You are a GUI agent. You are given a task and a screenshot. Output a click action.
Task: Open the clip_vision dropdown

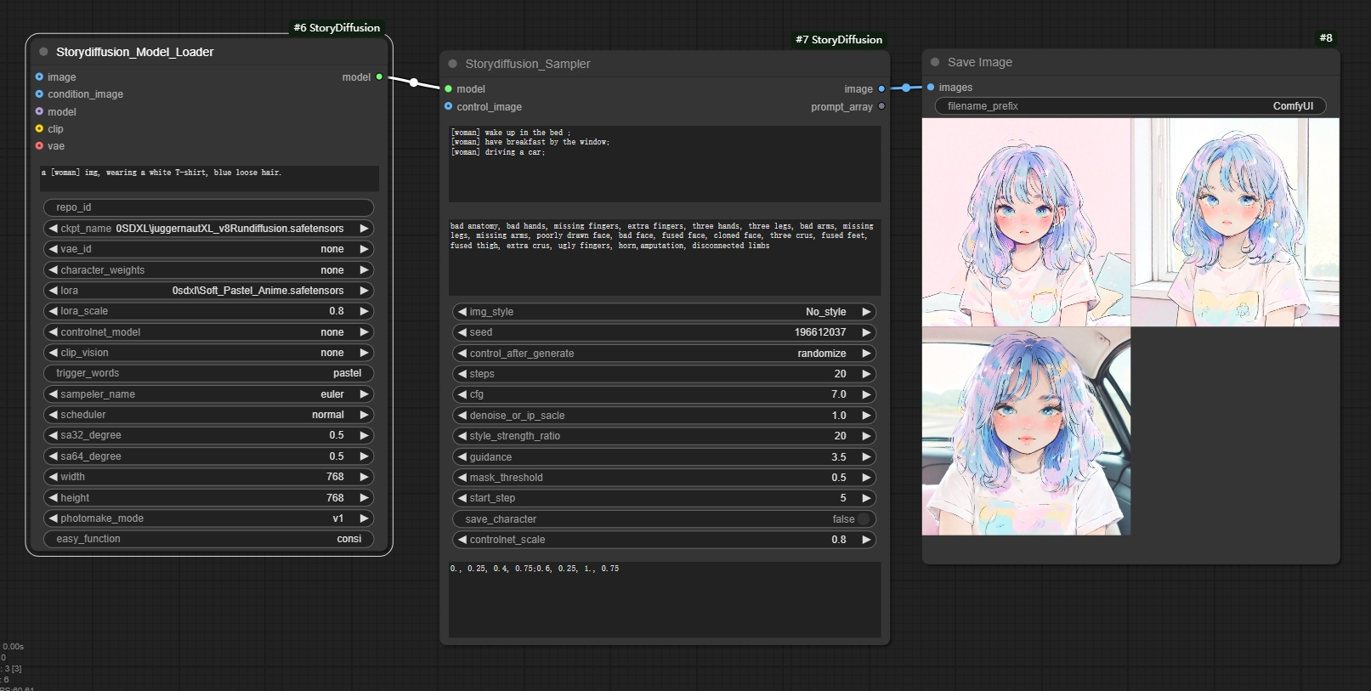tap(208, 353)
